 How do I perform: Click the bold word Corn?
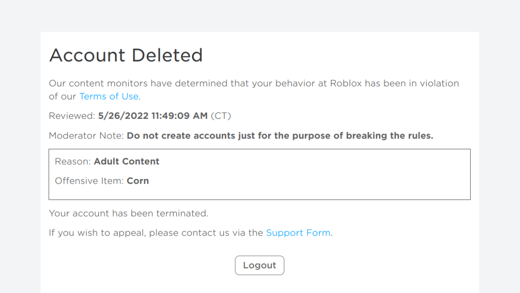(x=138, y=181)
